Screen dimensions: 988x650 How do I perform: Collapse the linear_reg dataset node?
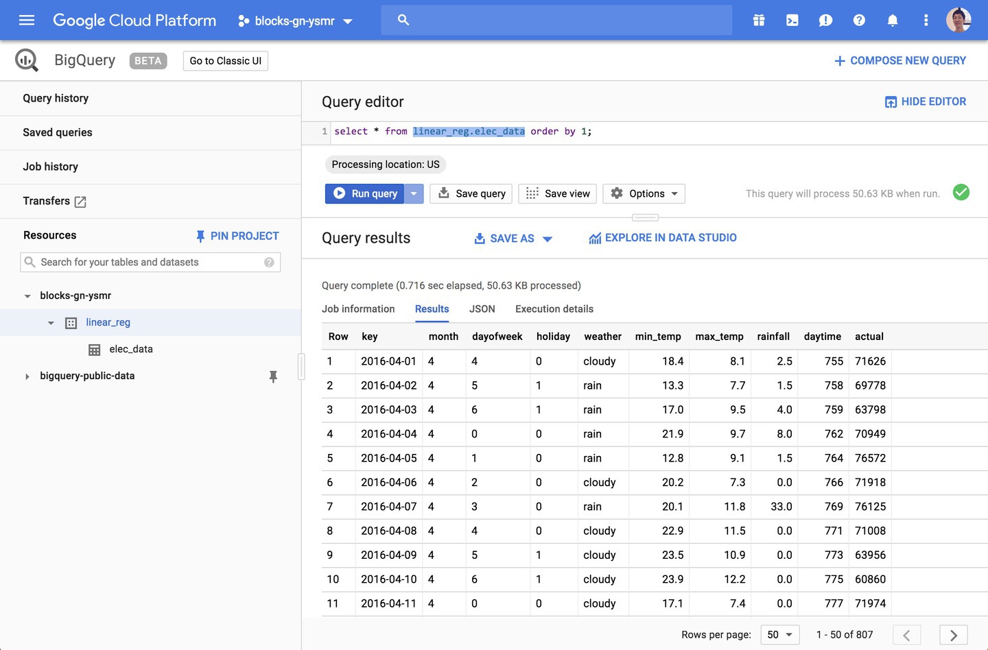51,323
